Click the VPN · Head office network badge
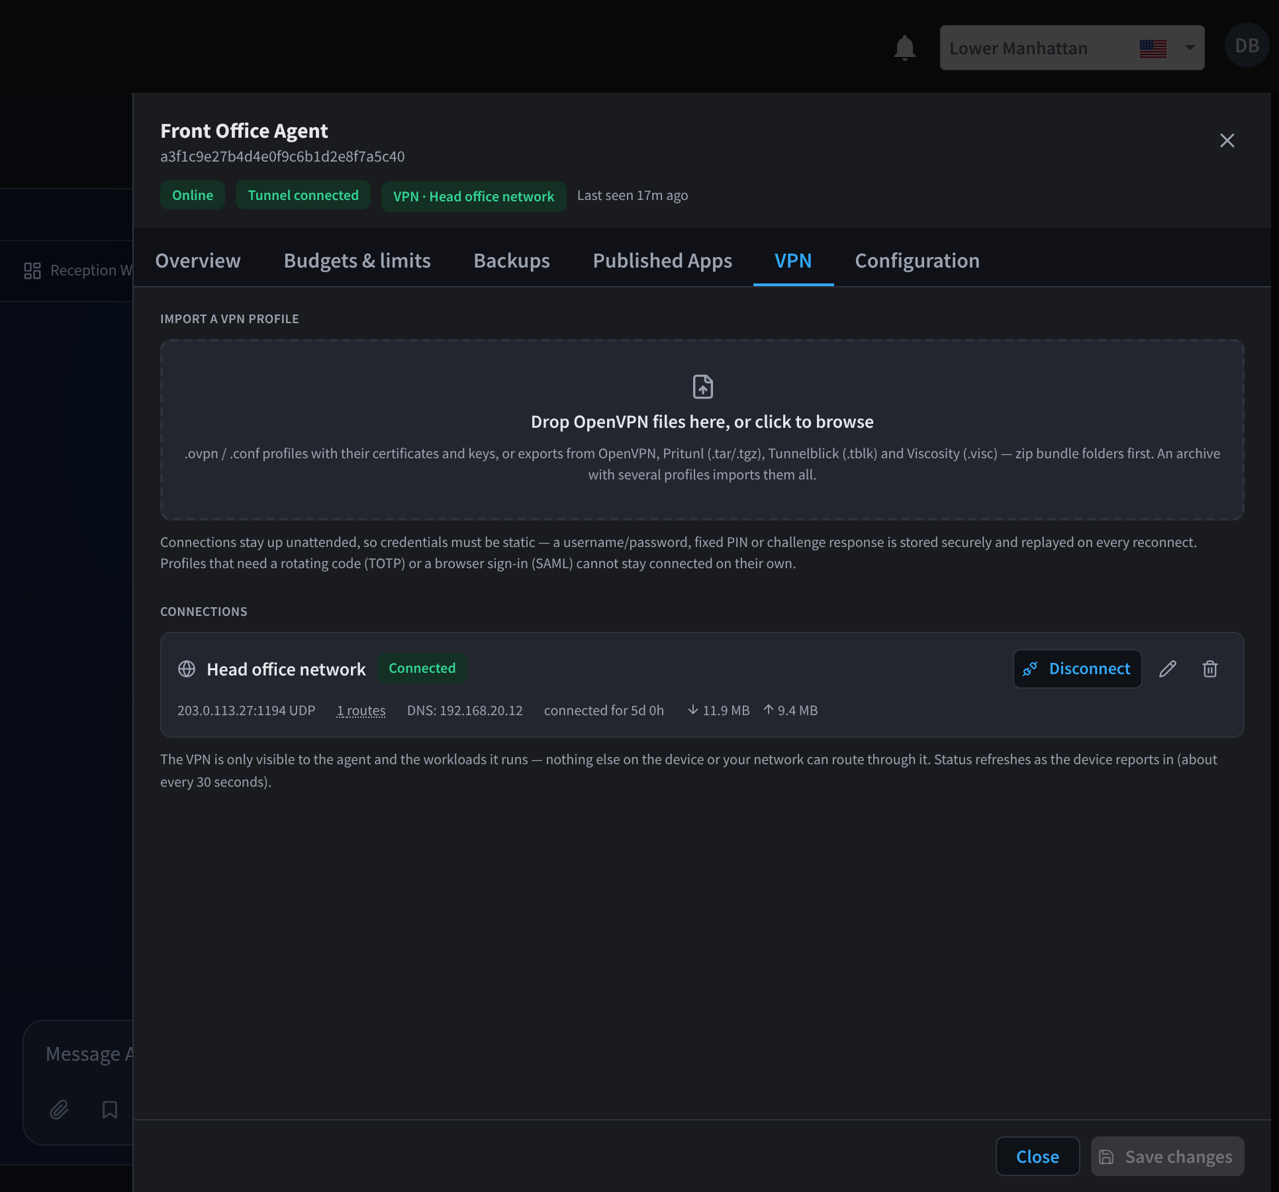 [473, 197]
